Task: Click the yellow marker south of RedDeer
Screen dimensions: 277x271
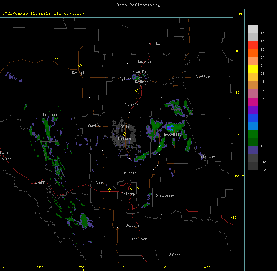Action: [137, 90]
